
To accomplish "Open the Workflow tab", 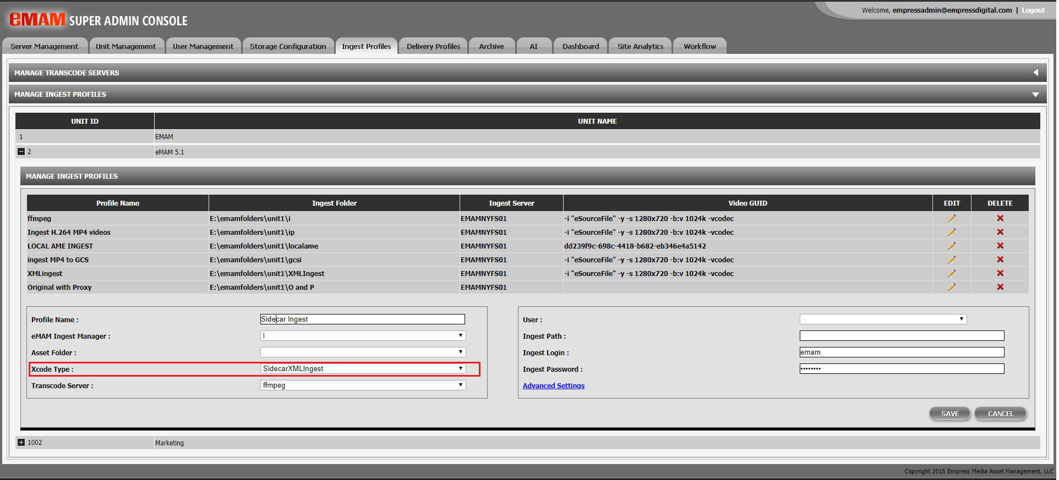I will (x=700, y=46).
